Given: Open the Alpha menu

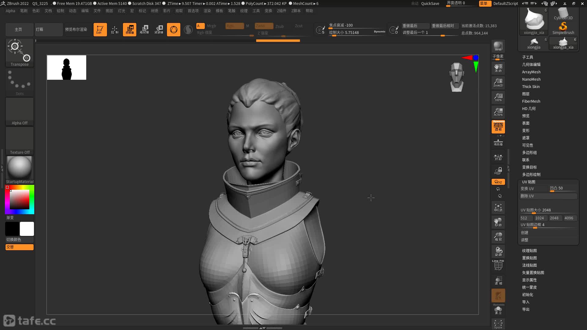Looking at the screenshot, I should point(10,11).
